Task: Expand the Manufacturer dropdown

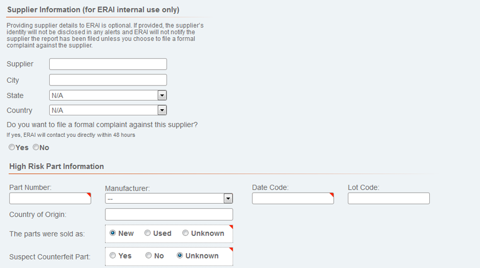Action: [169, 199]
